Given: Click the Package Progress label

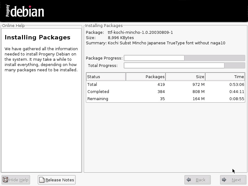Looking at the screenshot, I should [104, 58].
